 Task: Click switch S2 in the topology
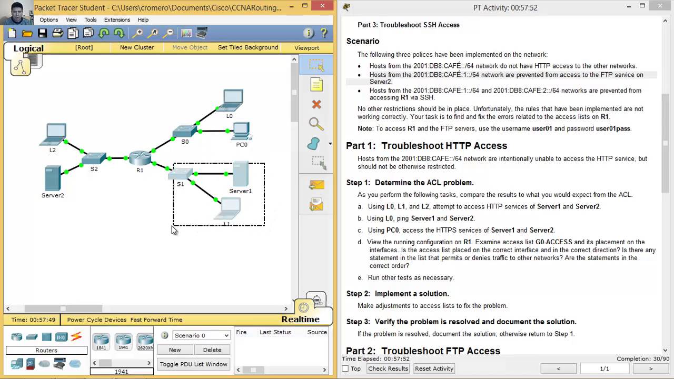pos(94,158)
